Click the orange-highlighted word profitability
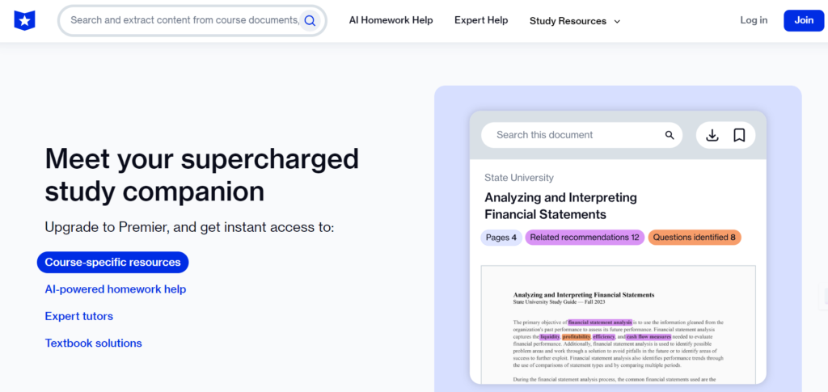The width and height of the screenshot is (828, 392). tap(576, 336)
